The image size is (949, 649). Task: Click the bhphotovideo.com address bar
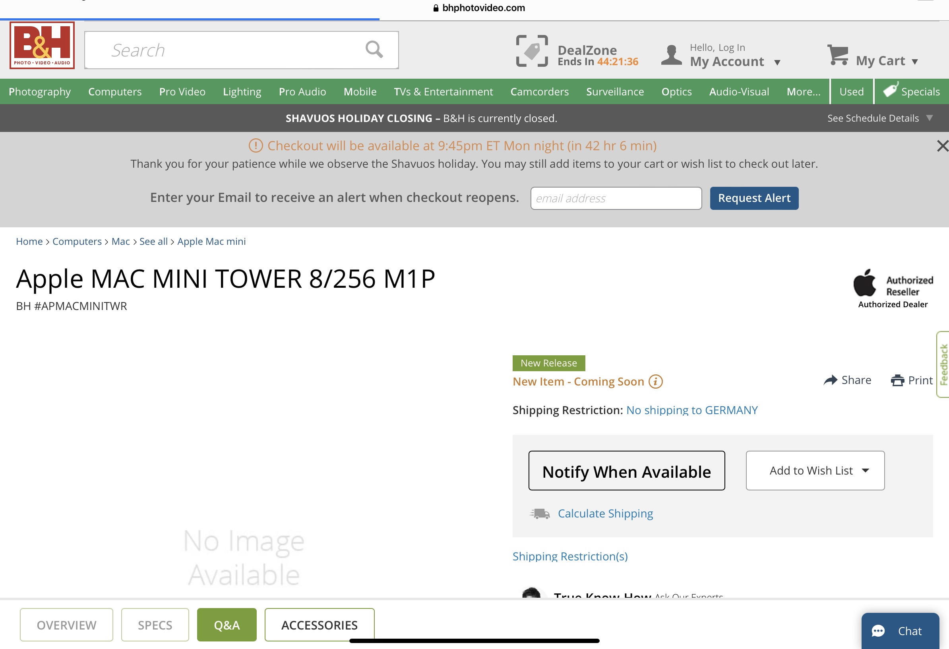pos(478,8)
